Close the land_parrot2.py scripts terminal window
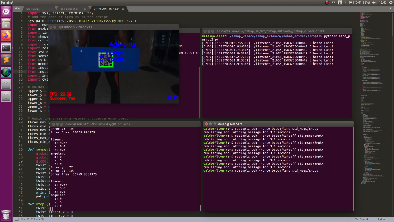 (205, 31)
